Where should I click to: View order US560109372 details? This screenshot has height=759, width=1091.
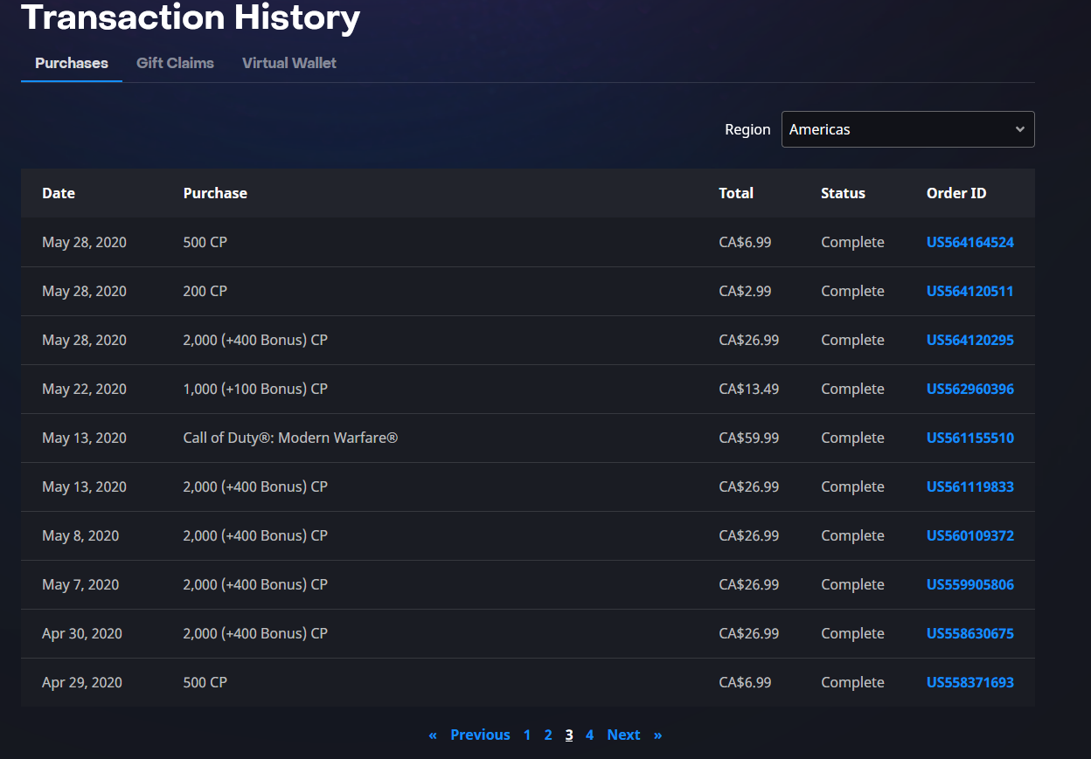click(x=969, y=535)
